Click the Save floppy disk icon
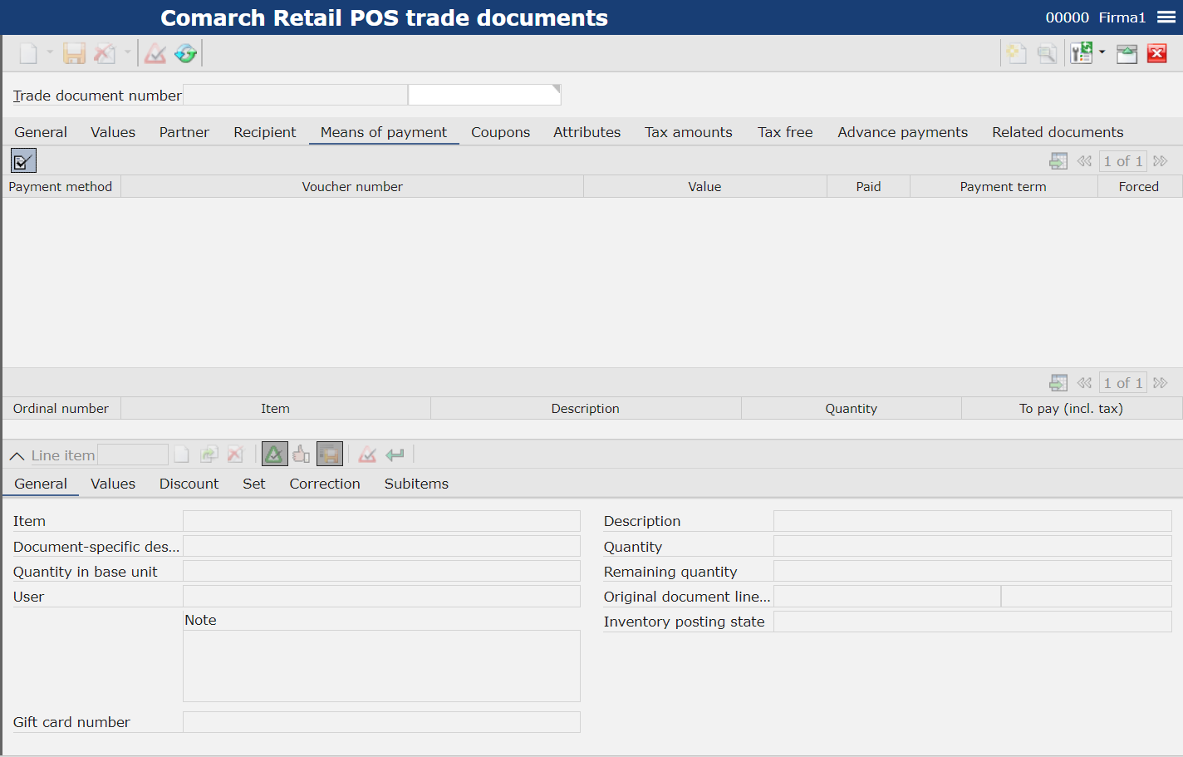 coord(75,54)
